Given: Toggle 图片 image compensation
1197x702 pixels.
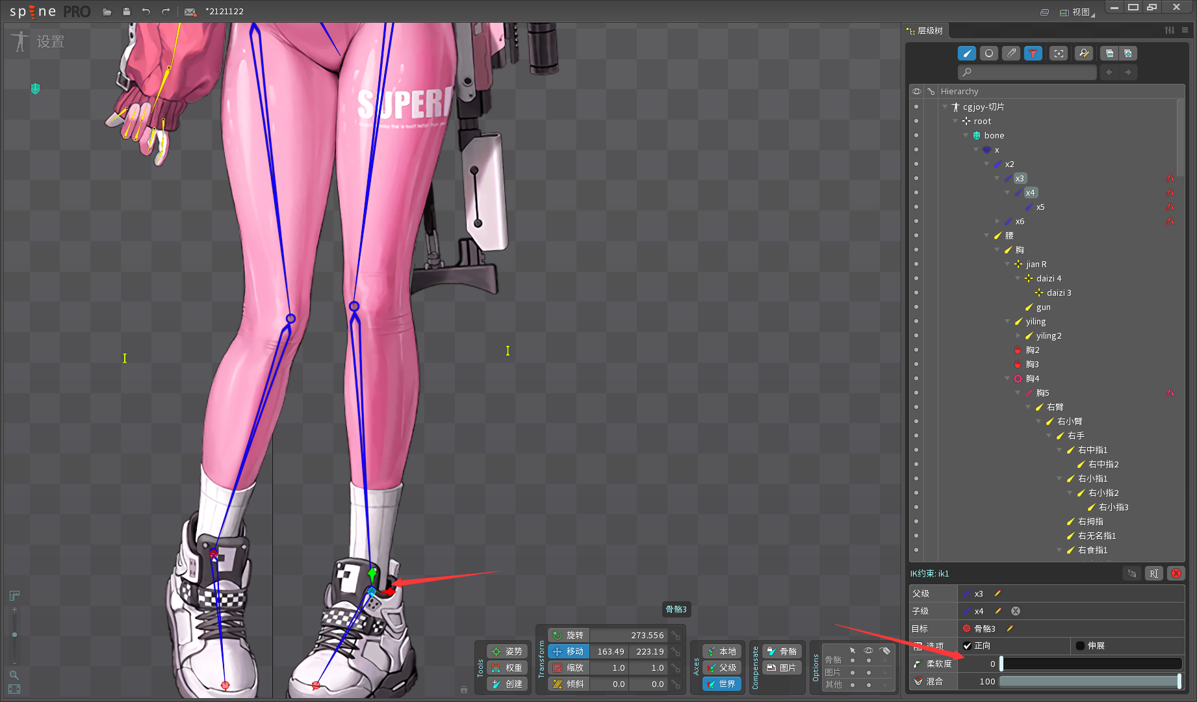Looking at the screenshot, I should click(782, 668).
